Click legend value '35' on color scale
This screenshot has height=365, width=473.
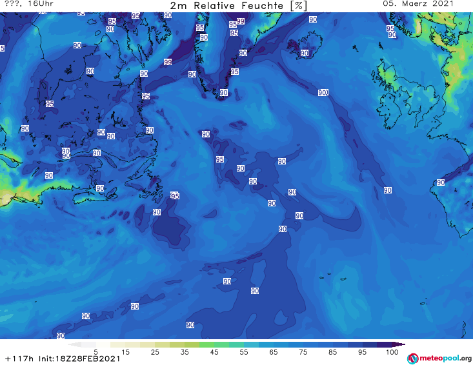tap(185, 352)
